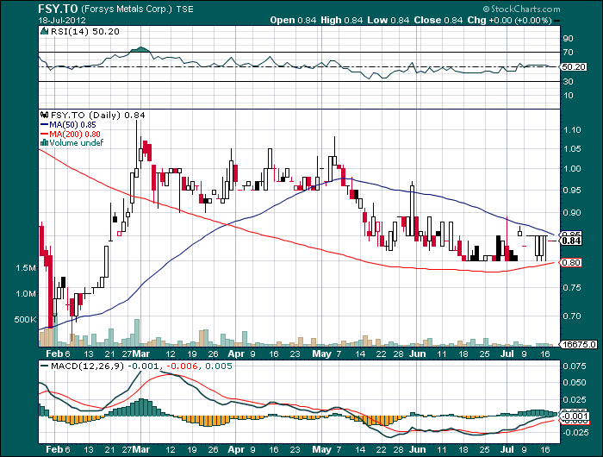603x457 pixels.
Task: Click the RSI peak shaded above 70 line
Action: click(140, 49)
